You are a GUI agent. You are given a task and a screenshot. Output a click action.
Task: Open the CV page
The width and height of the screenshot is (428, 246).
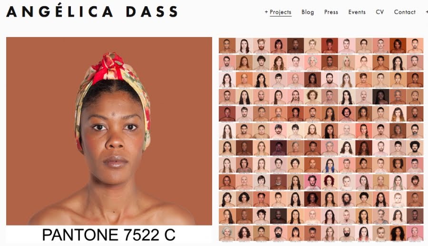click(379, 12)
